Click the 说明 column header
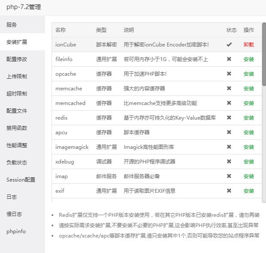Viewport: 266px width, 253px height. pos(129,30)
